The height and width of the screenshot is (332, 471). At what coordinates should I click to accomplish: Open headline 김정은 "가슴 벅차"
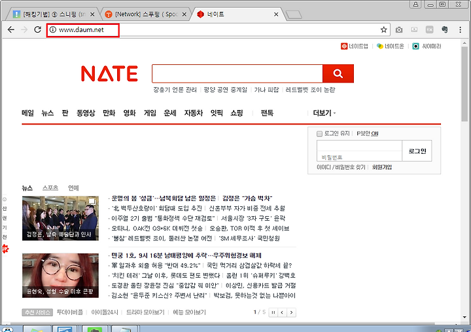coord(247,198)
